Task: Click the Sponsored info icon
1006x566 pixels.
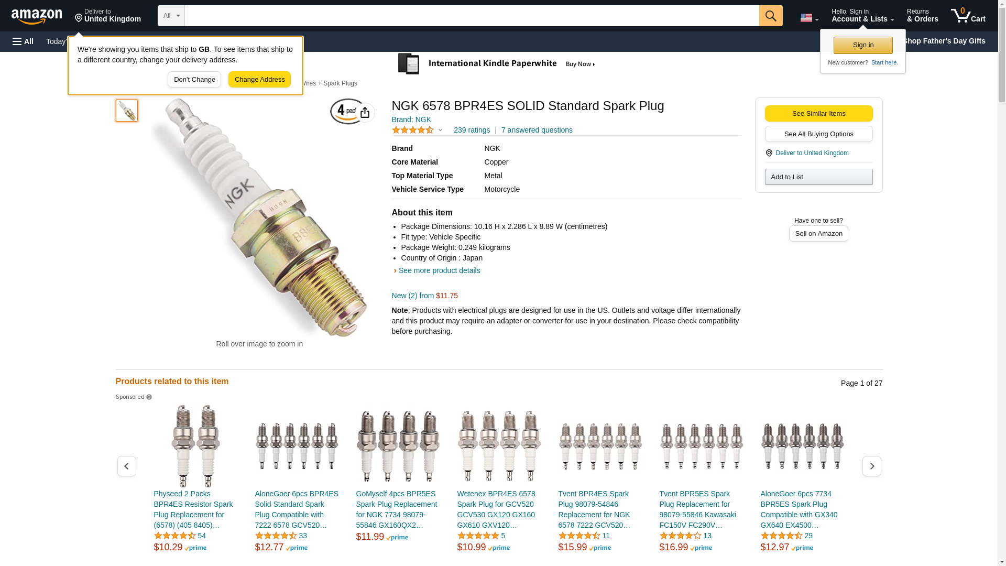Action: [x=149, y=397]
